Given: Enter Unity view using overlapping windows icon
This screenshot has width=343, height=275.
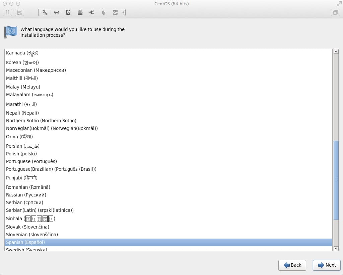Looking at the screenshot, I should 335,12.
